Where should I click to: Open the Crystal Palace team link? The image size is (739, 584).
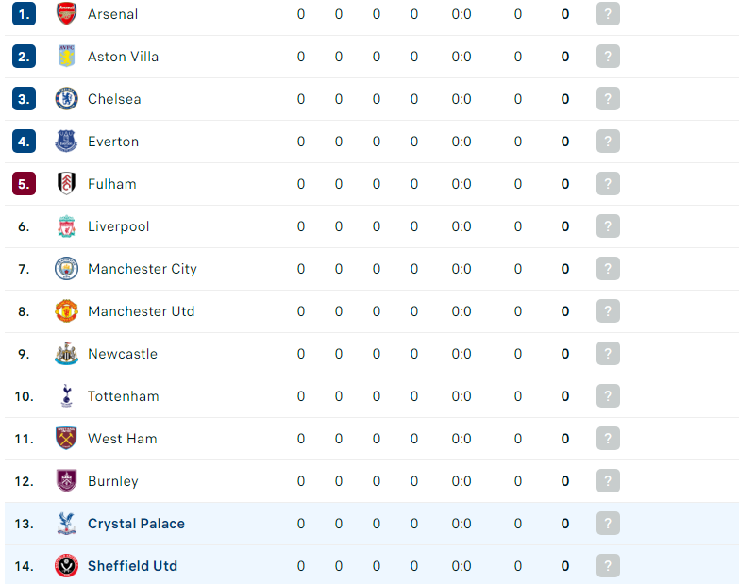point(136,524)
